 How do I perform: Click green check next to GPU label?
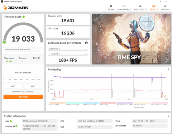click(x=11, y=121)
